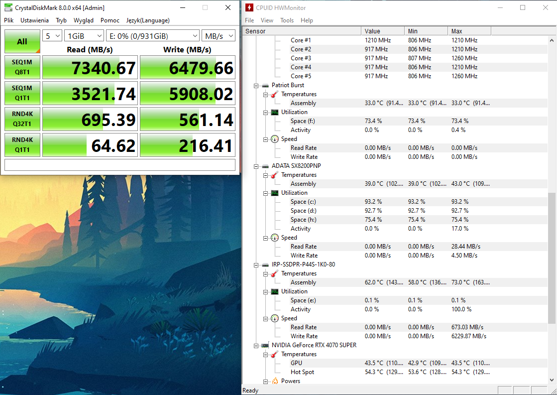Click the 6479.66 SEQ1M Q8T1 write result
This screenshot has height=395, width=557.
[188, 67]
